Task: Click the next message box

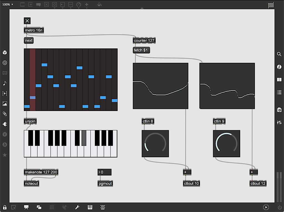Action: tap(29, 40)
